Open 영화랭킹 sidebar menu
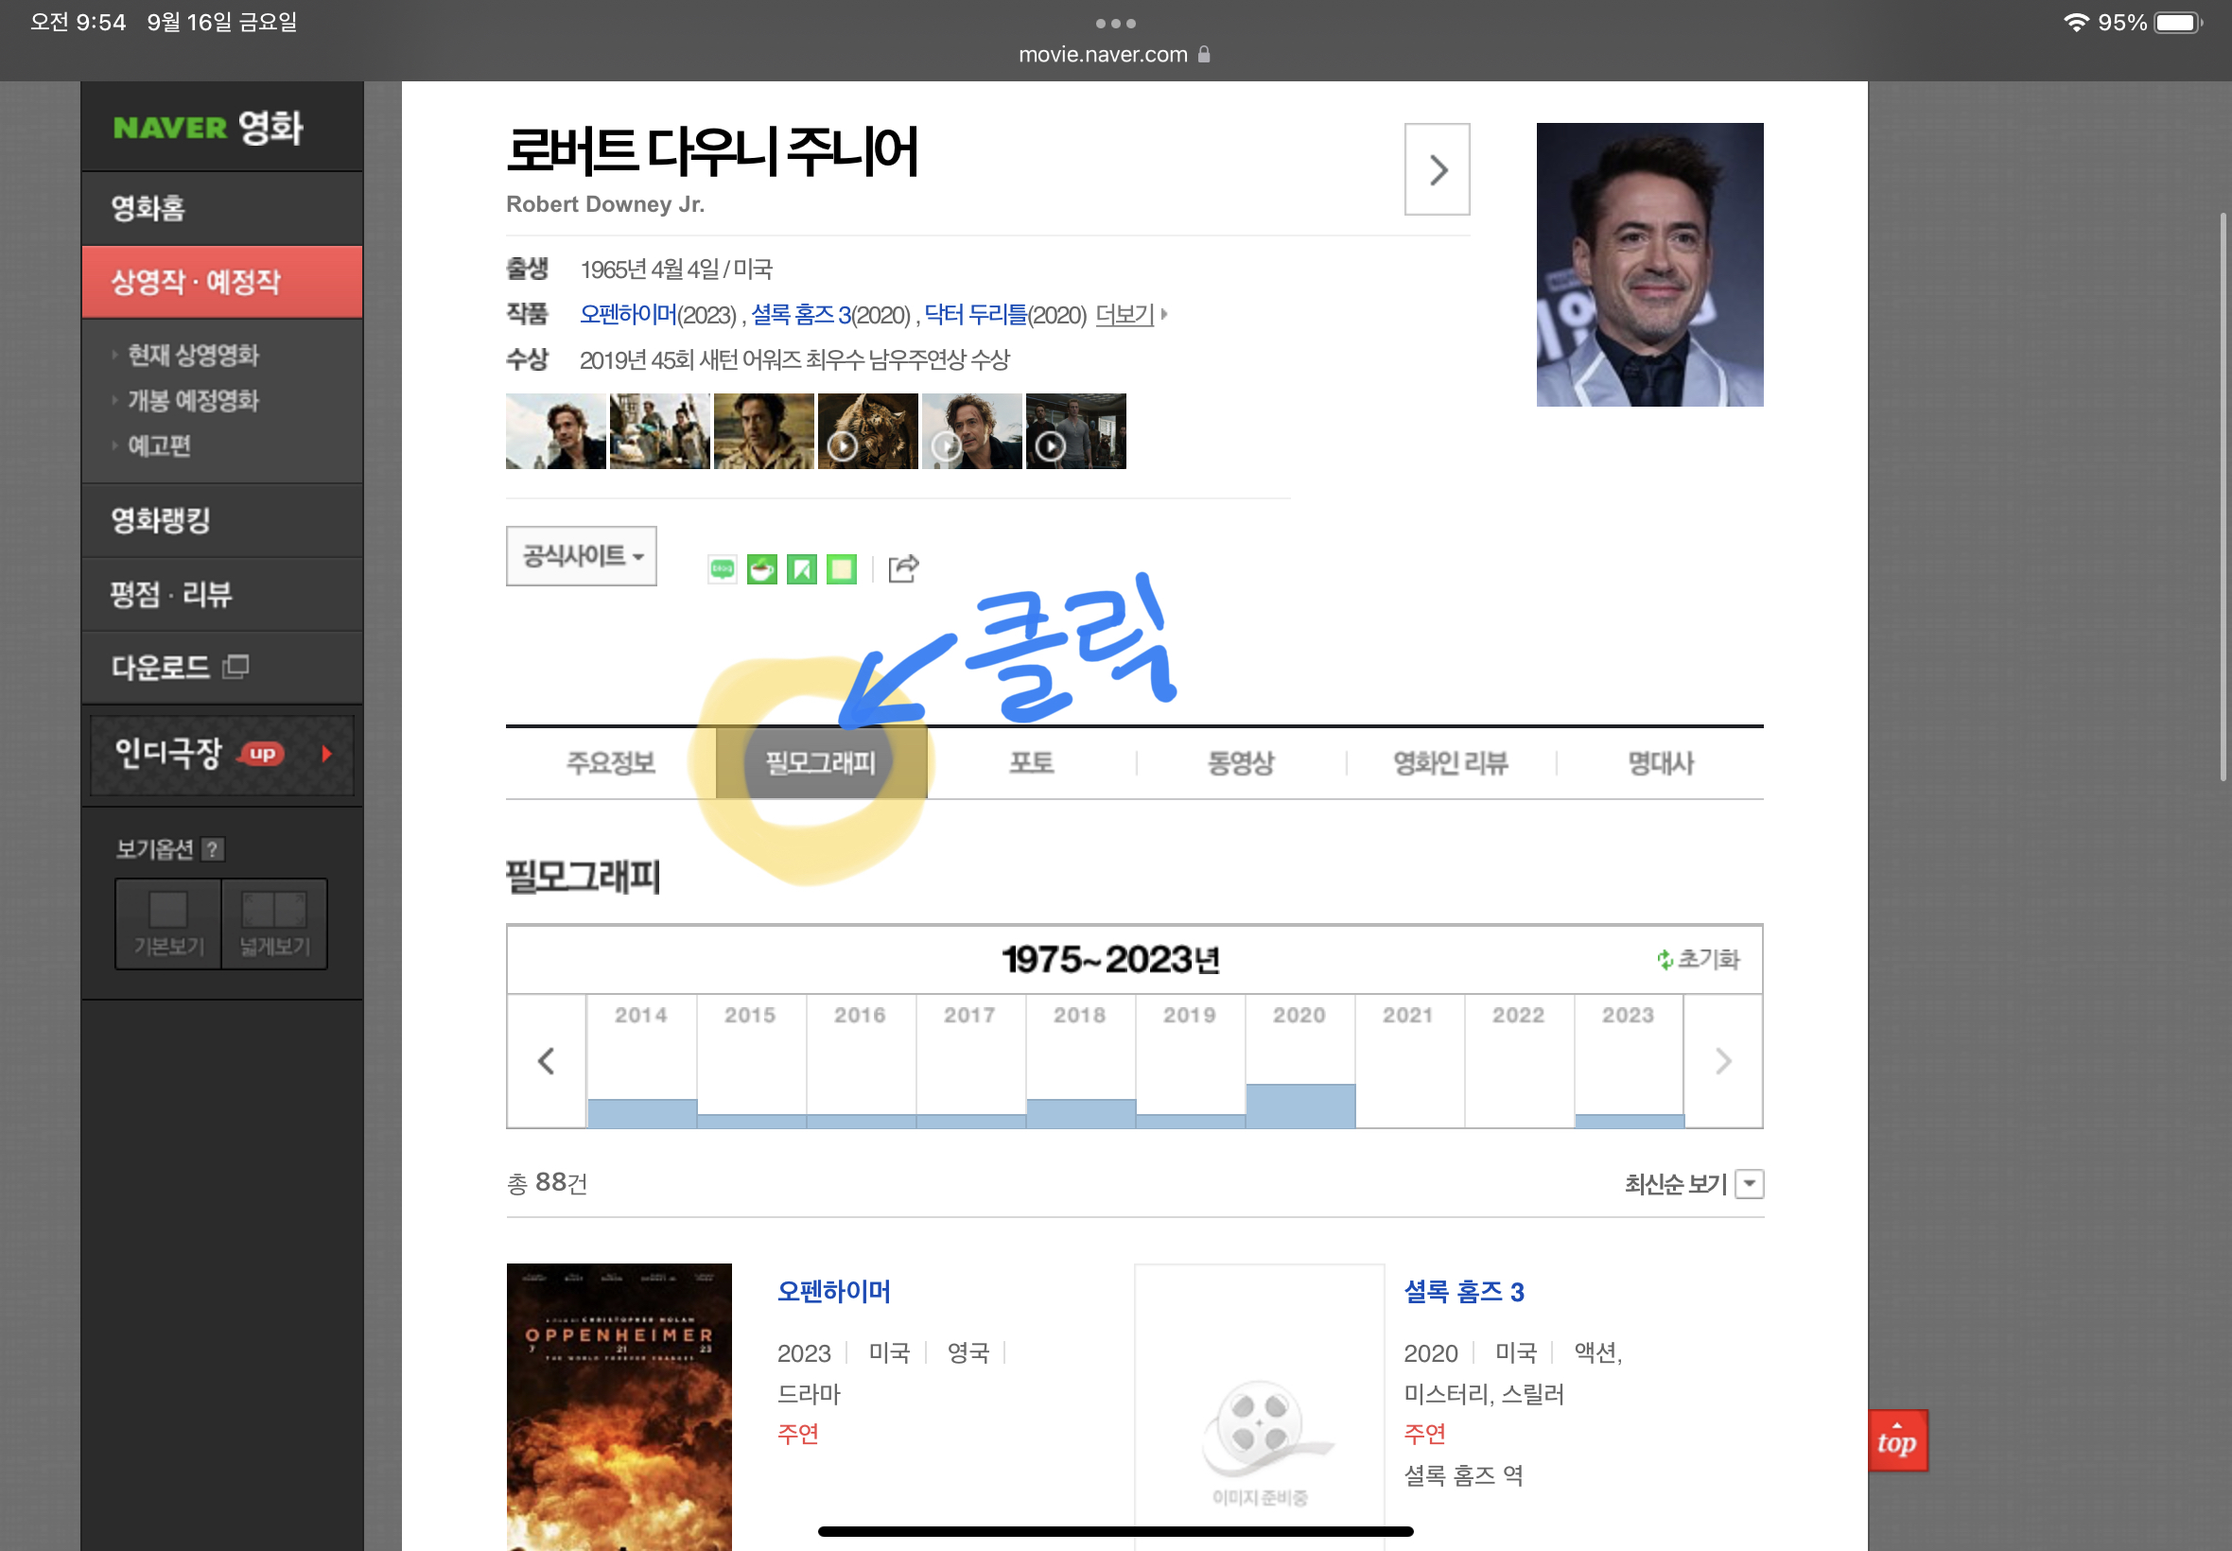This screenshot has height=1551, width=2232. coord(222,520)
